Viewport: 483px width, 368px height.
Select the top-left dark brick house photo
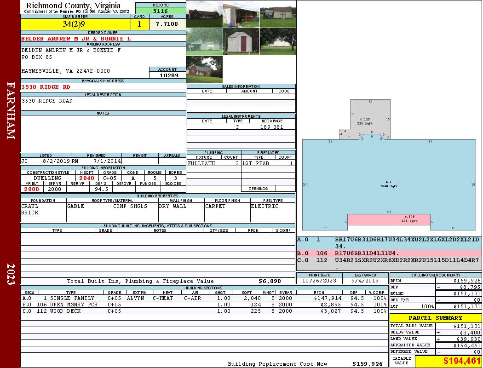(204, 14)
